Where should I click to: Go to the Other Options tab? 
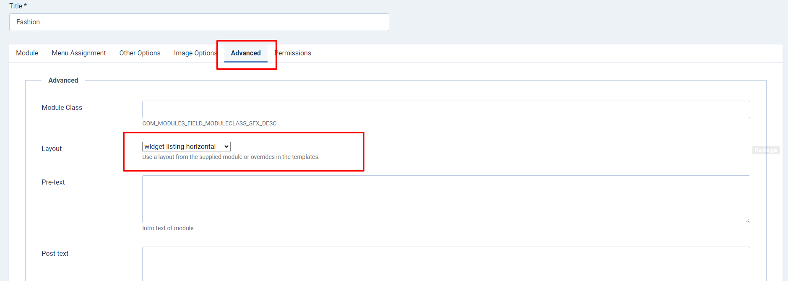(140, 53)
